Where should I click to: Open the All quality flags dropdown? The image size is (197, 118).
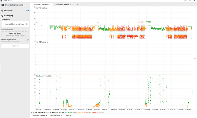[x=56, y=116]
